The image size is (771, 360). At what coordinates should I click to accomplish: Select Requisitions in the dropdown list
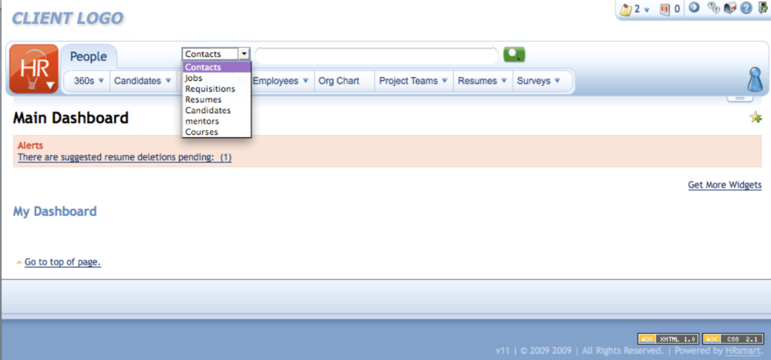[217, 89]
